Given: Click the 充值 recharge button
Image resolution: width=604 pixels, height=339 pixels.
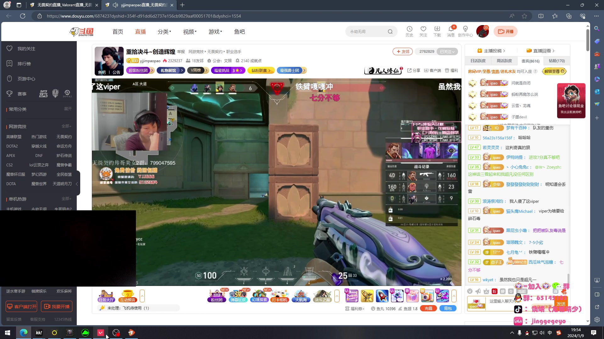Looking at the screenshot, I should tap(428, 308).
